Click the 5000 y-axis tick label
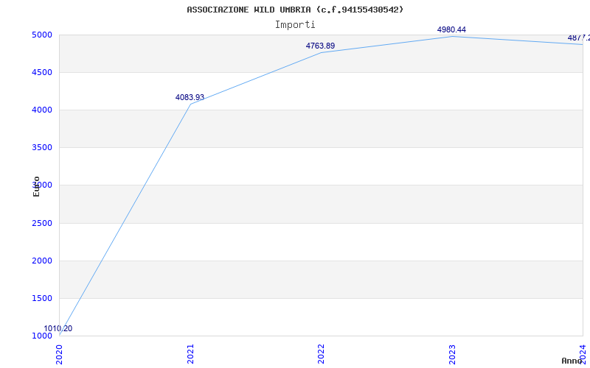The height and width of the screenshot is (368, 590). point(42,35)
